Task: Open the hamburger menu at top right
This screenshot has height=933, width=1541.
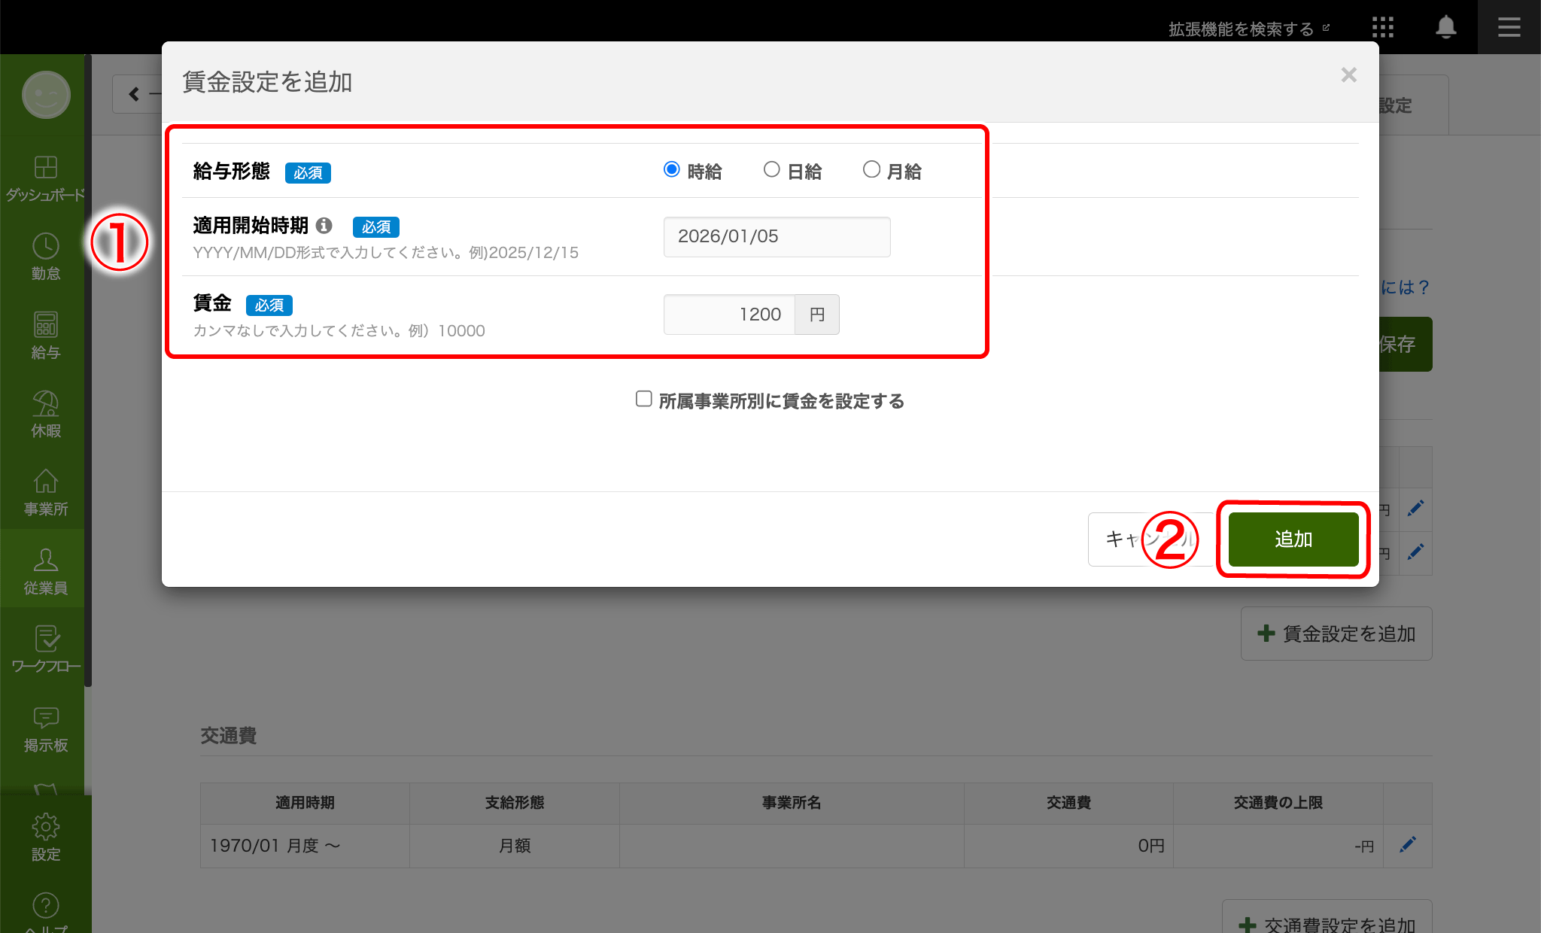Action: (1509, 28)
